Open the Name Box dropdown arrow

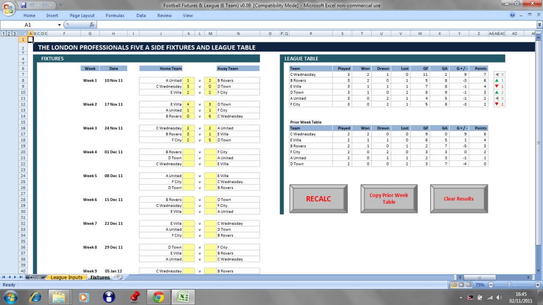click(59, 25)
